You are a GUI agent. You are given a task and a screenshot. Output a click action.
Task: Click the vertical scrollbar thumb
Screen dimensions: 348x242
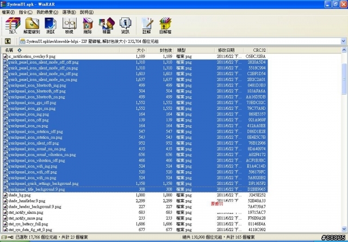344,79
